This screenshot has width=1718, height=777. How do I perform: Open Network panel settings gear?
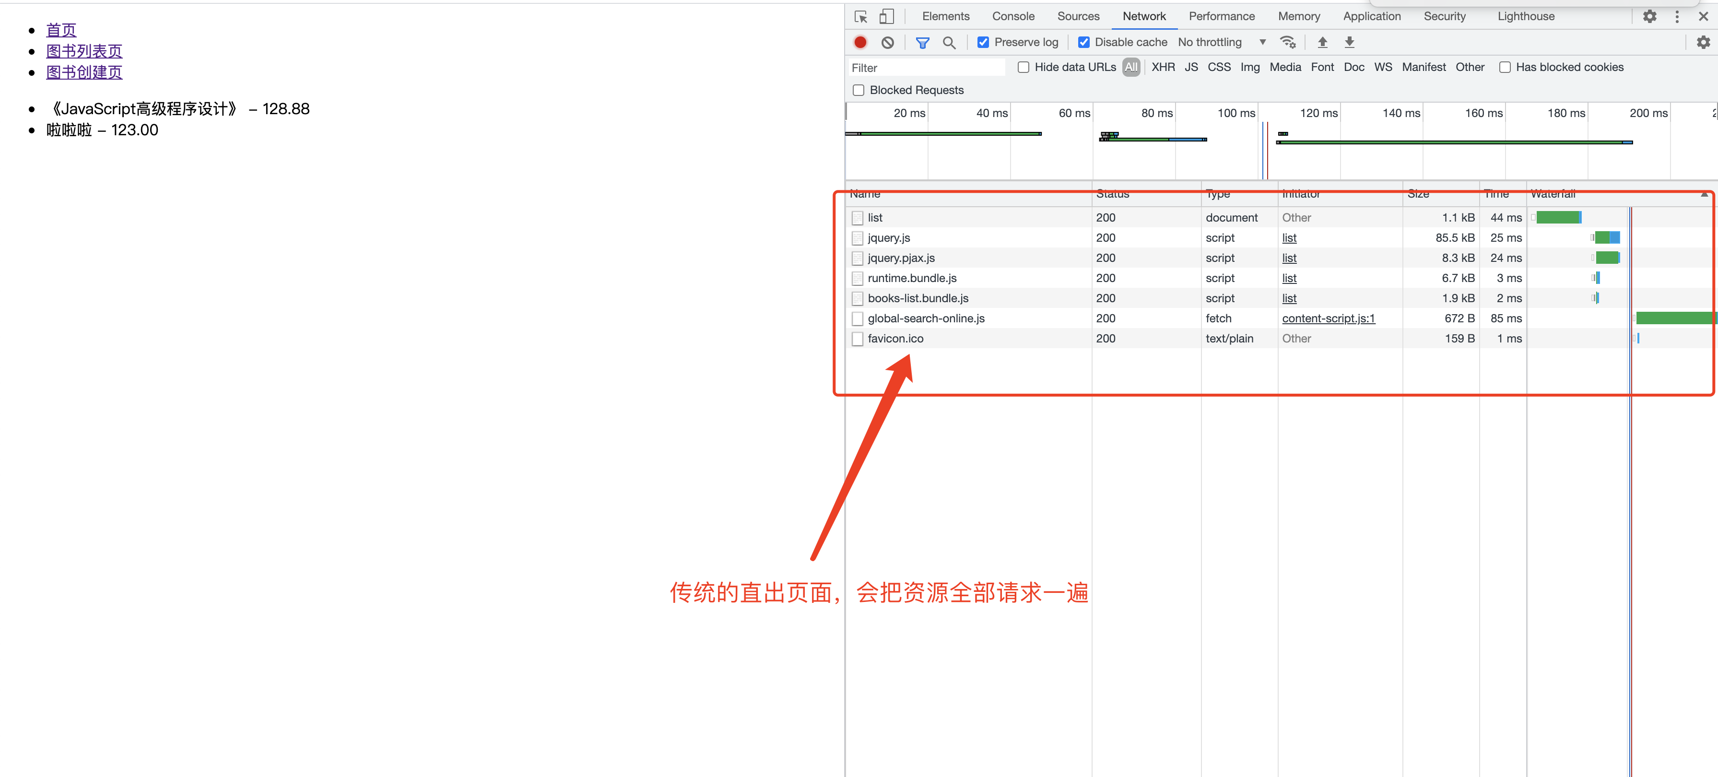point(1703,42)
